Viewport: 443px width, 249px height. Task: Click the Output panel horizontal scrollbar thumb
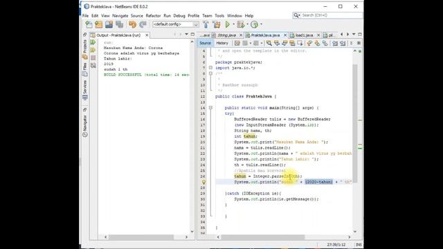coord(141,237)
